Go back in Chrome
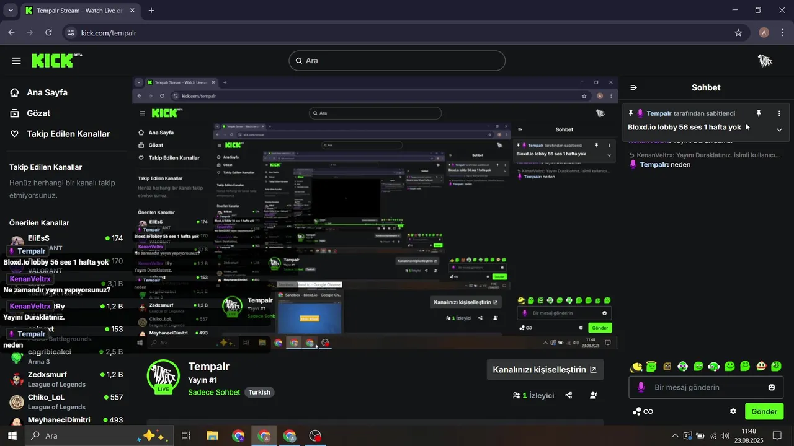The height and width of the screenshot is (446, 794). tap(11, 32)
